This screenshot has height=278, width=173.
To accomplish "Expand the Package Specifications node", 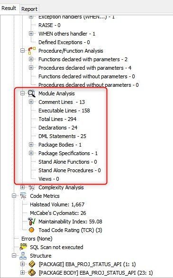I will 31,153.
